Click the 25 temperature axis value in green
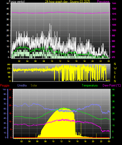 [x=113, y=107]
